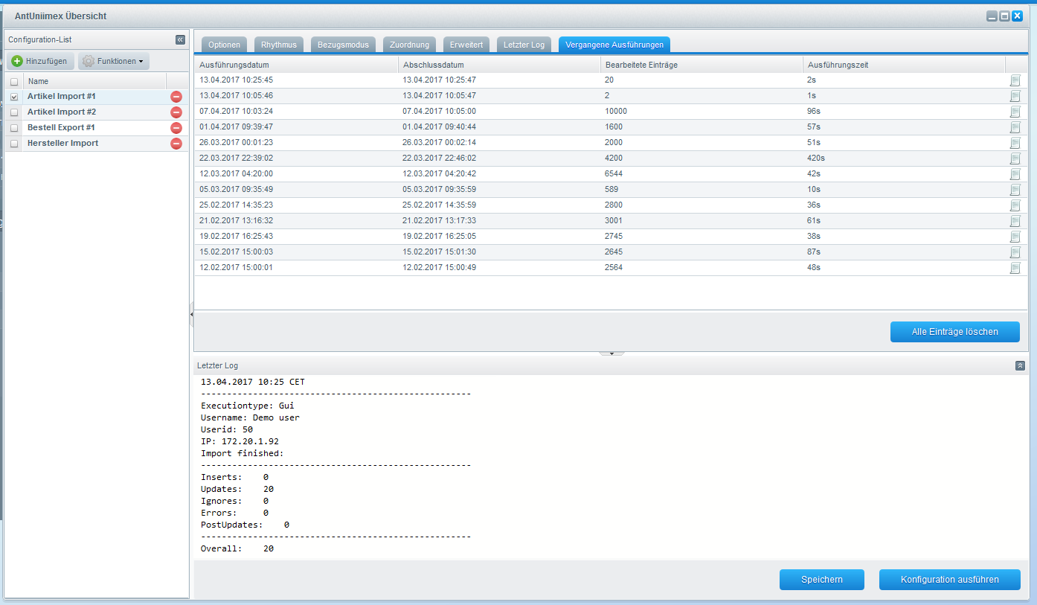This screenshot has height=605, width=1037.
Task: Open log for 12.02.2017 15:00:01 run
Action: [1015, 268]
